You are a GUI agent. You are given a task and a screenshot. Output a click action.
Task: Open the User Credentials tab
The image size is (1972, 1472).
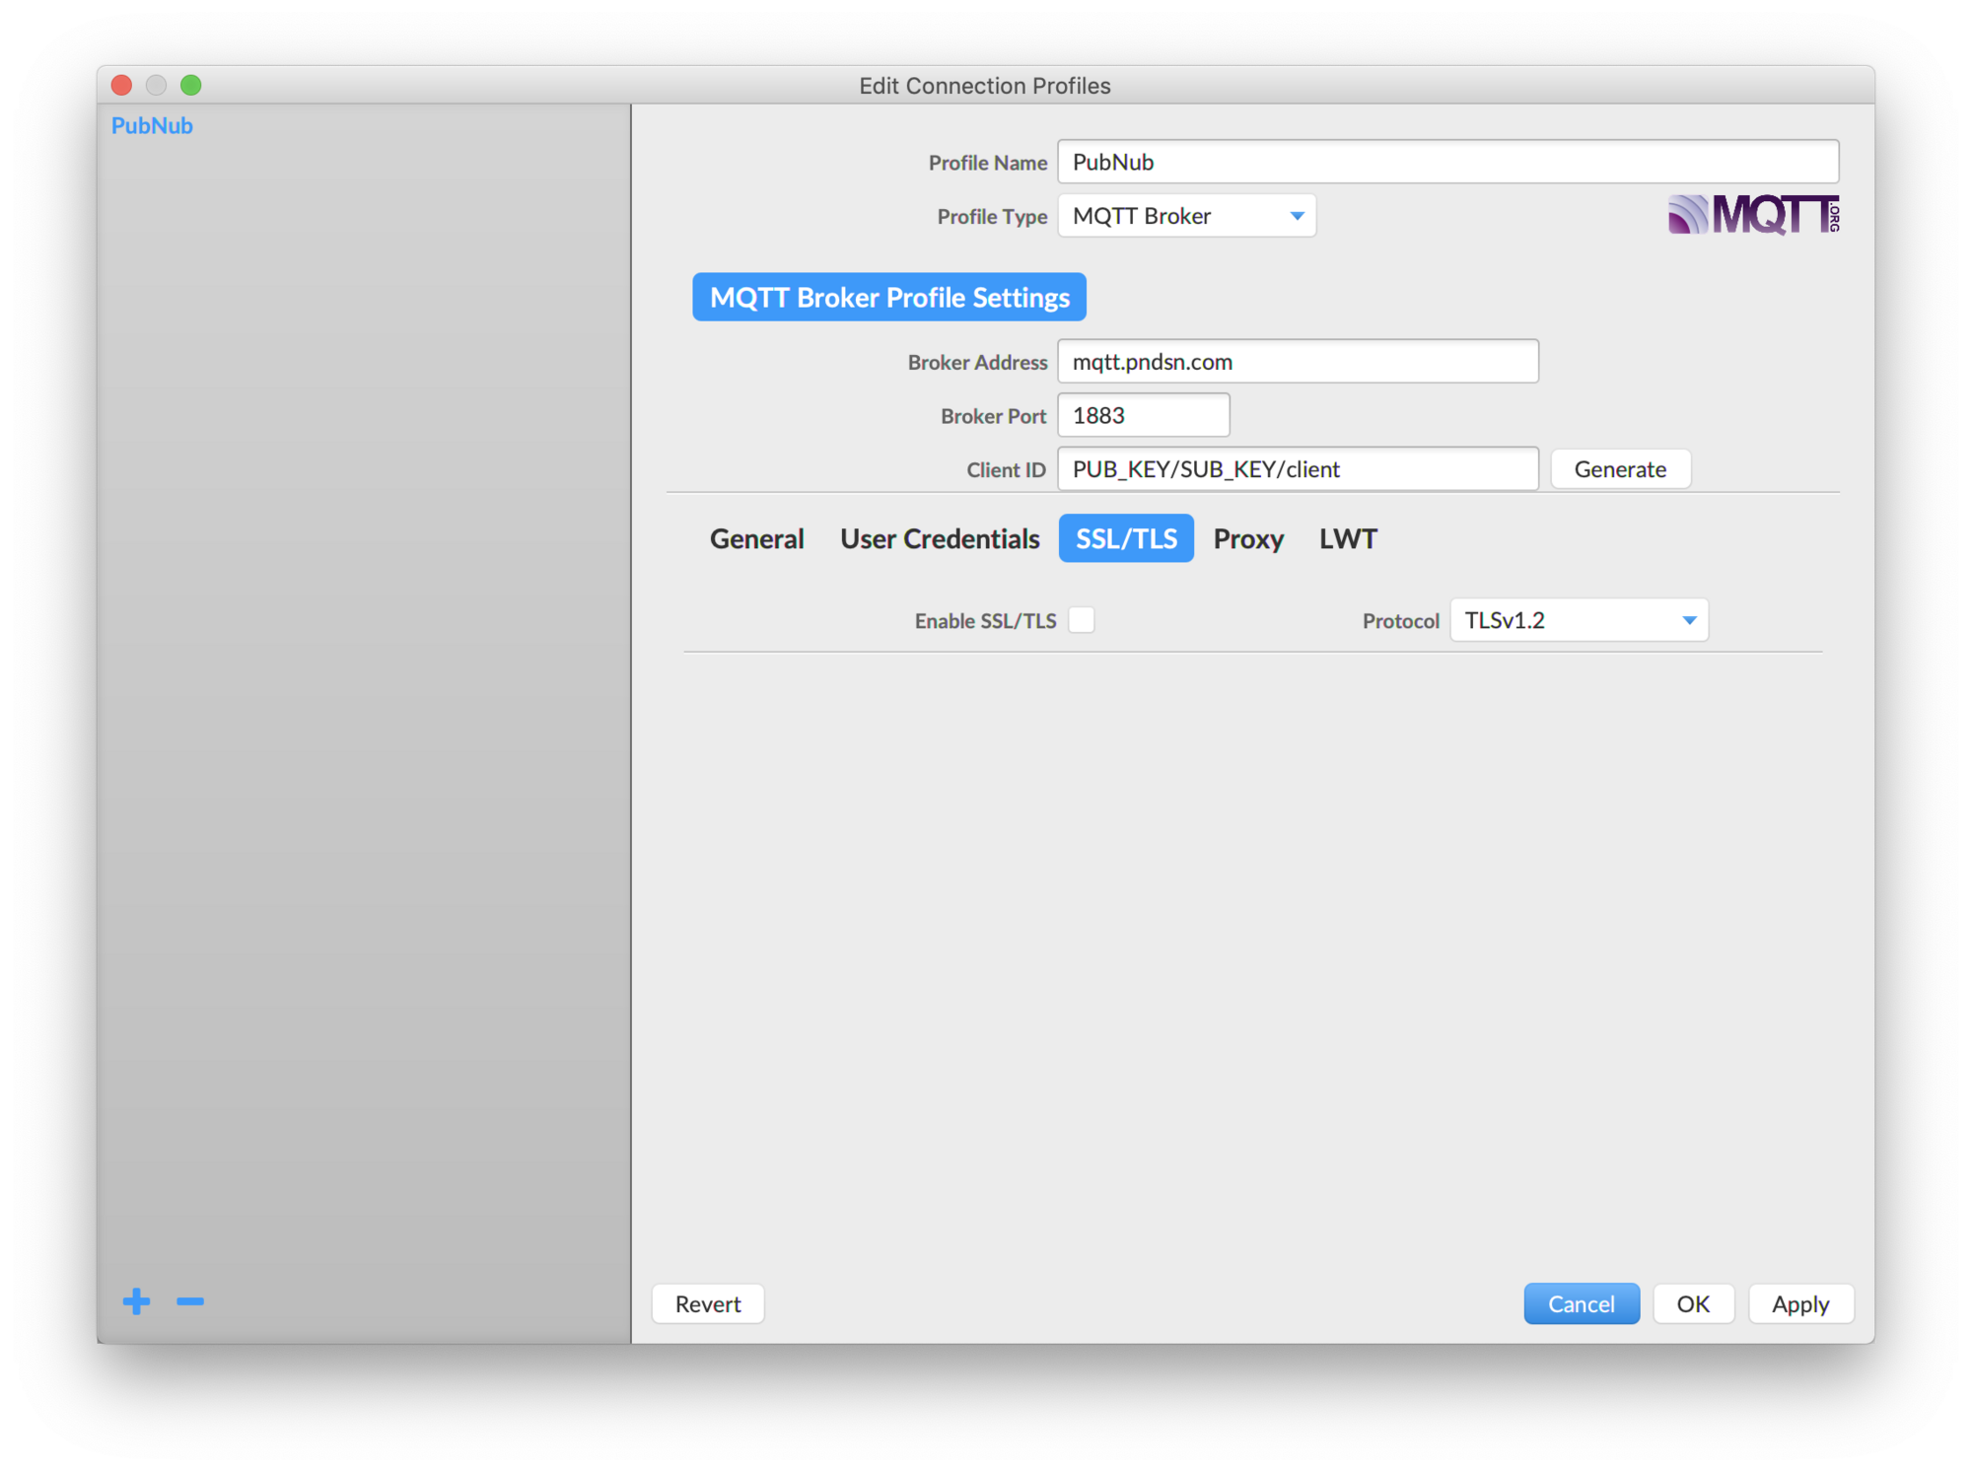tap(939, 538)
